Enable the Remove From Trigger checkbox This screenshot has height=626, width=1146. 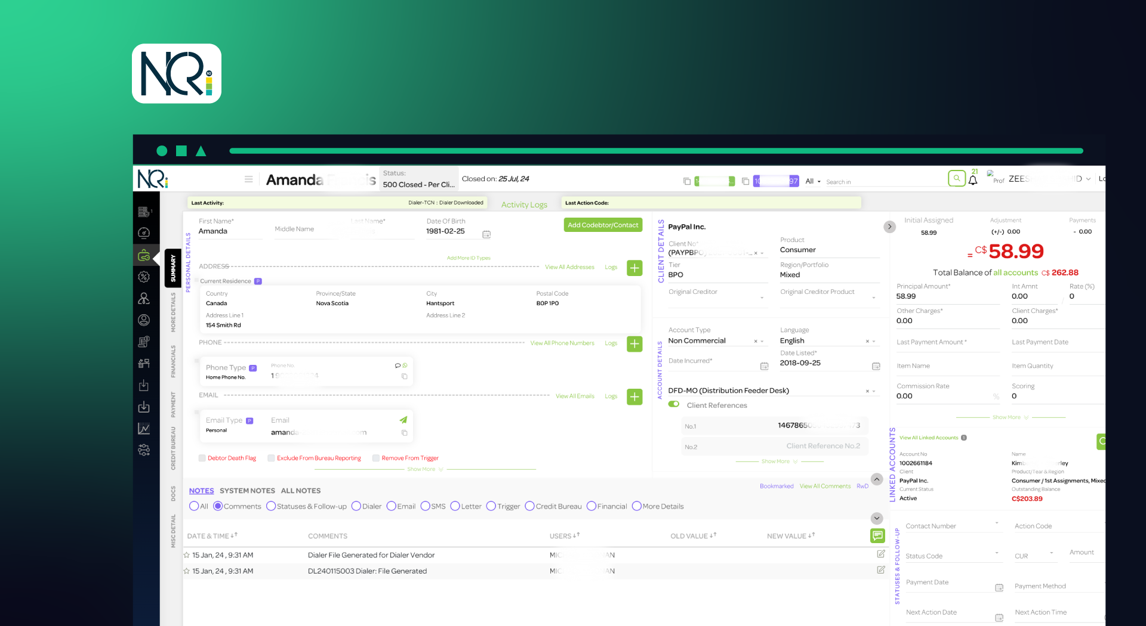[x=375, y=458]
